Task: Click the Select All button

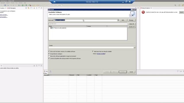Action: point(132,24)
